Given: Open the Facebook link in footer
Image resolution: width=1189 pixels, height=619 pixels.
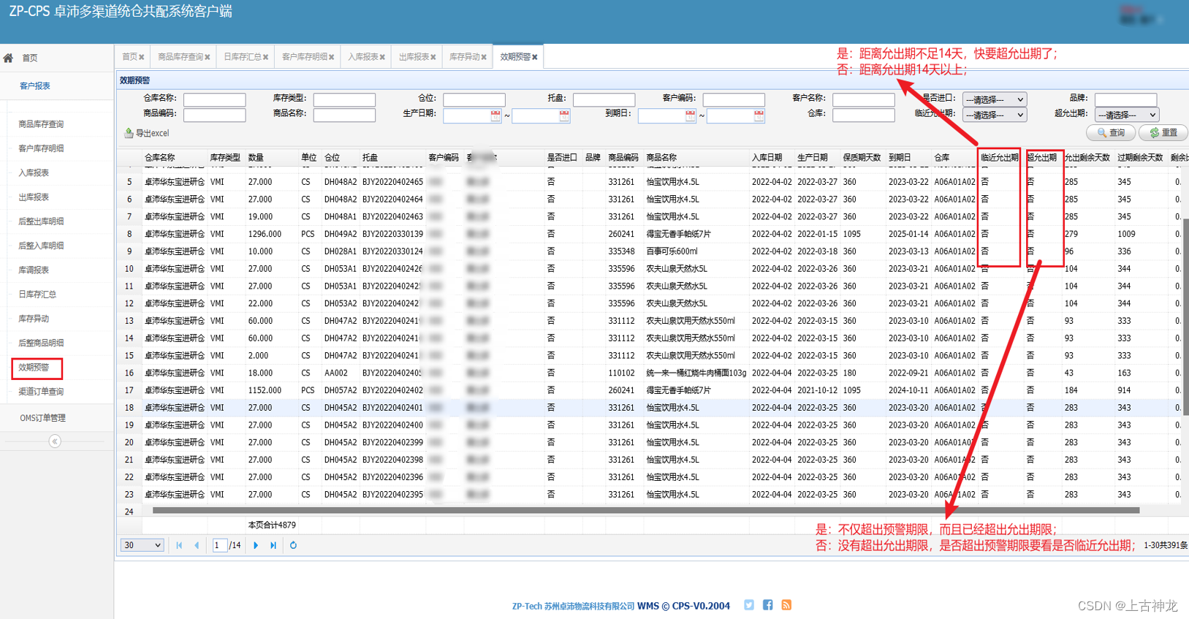Looking at the screenshot, I should [768, 605].
